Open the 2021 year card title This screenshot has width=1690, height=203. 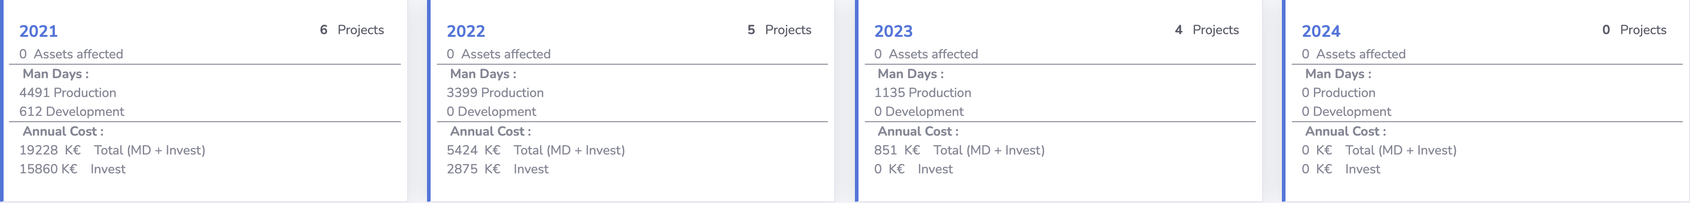click(x=38, y=31)
